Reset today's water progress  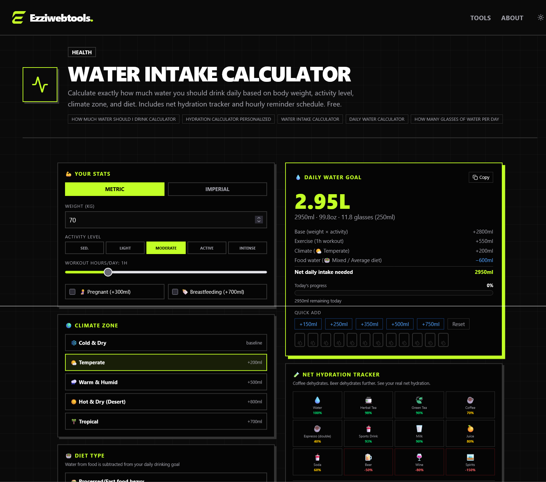[x=458, y=324]
